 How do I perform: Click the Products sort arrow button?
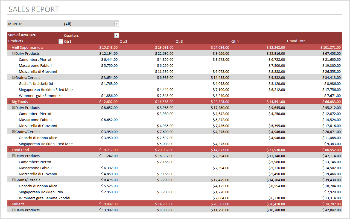click(61, 41)
